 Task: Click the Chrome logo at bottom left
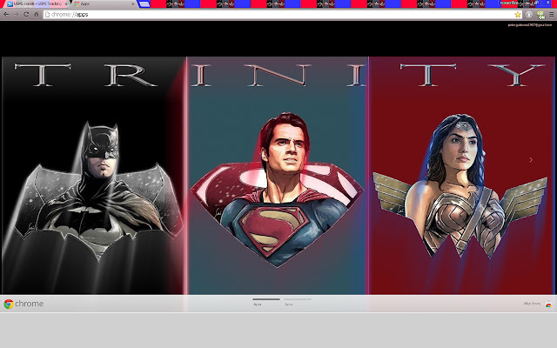(x=9, y=304)
